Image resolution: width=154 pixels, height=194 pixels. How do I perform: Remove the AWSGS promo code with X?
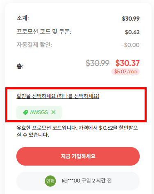tap(54, 112)
